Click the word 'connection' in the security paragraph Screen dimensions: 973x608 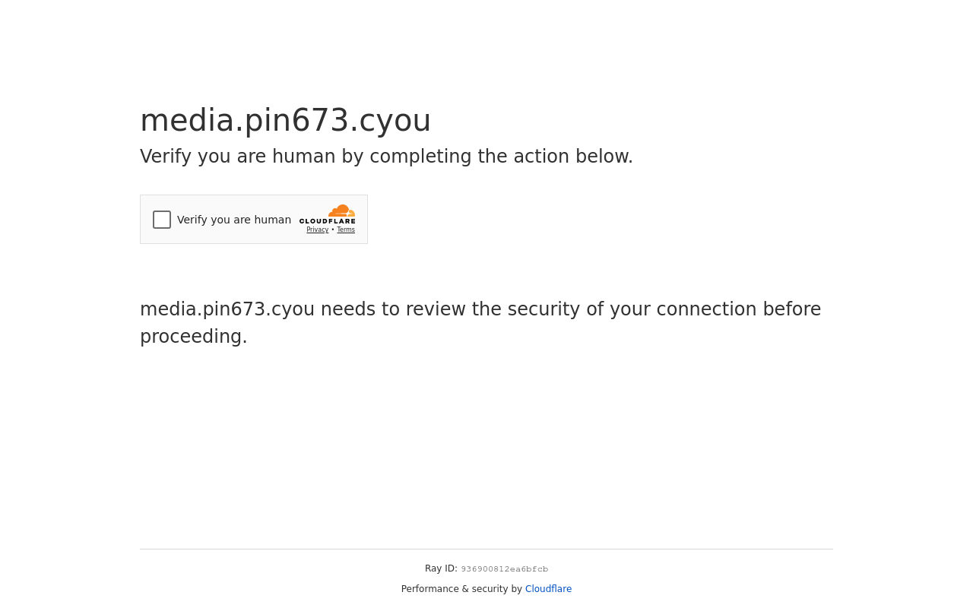706,309
